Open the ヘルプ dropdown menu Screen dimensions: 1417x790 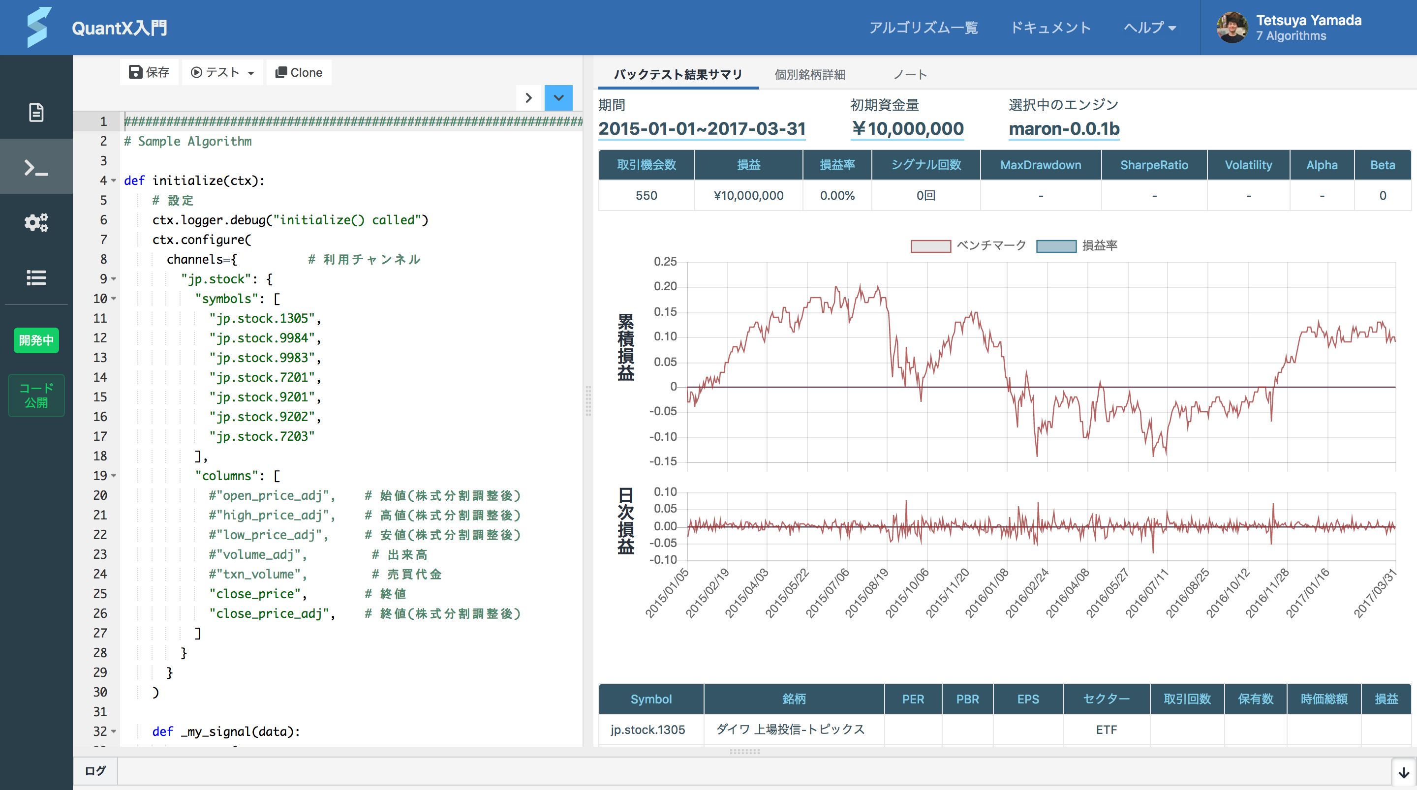[x=1150, y=28]
